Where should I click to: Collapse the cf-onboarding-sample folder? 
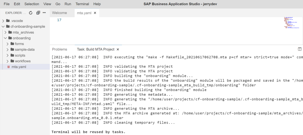click(3, 27)
